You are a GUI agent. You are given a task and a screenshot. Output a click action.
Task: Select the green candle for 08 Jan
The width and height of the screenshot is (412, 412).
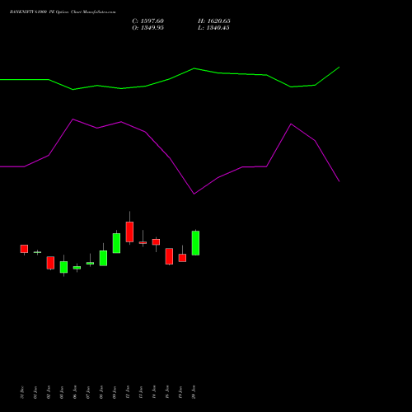[x=103, y=258]
